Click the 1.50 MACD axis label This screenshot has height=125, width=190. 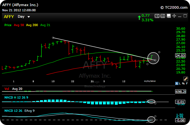180,115
